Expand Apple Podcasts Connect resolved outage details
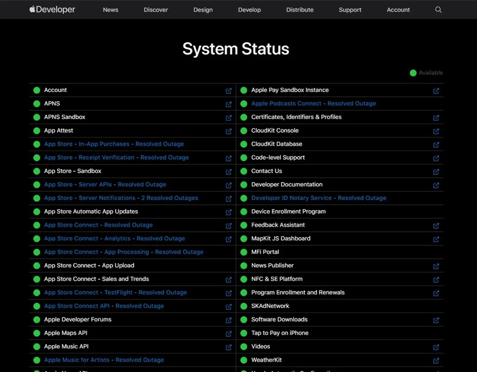Image resolution: width=477 pixels, height=372 pixels. point(313,103)
